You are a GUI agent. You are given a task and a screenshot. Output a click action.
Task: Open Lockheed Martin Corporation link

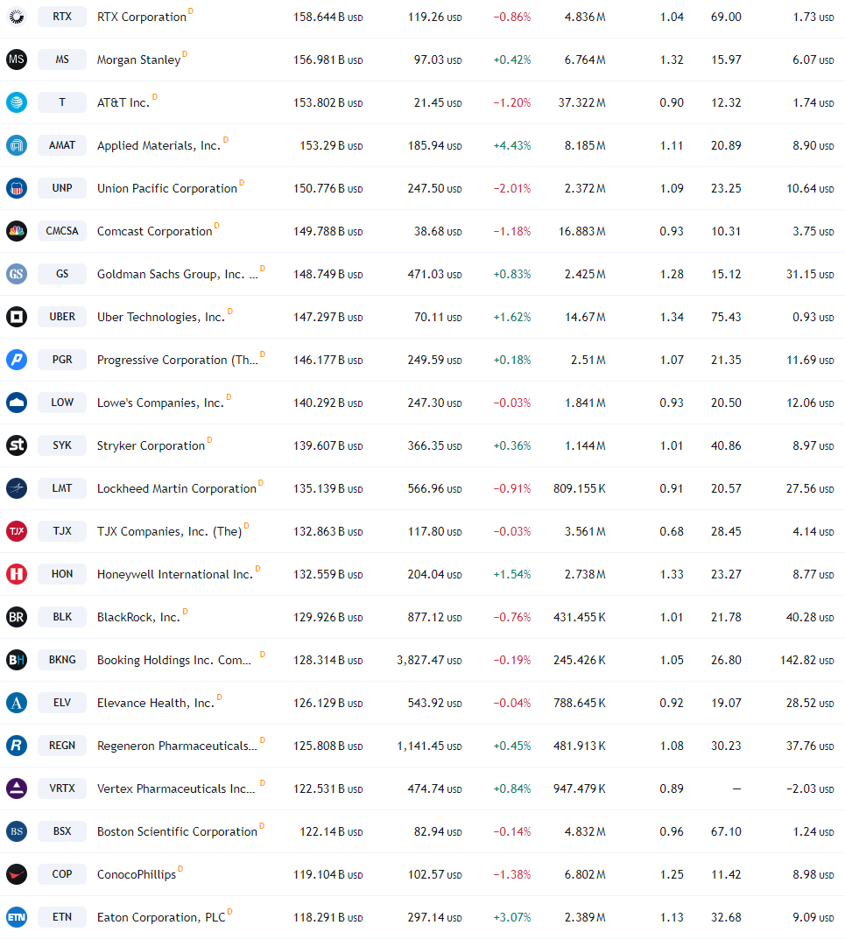tap(177, 488)
